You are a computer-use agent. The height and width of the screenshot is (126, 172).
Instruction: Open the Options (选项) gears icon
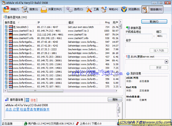[69, 9]
